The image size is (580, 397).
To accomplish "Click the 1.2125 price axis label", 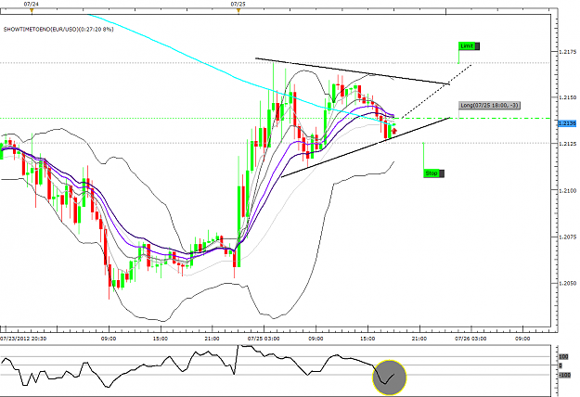I will [568, 144].
